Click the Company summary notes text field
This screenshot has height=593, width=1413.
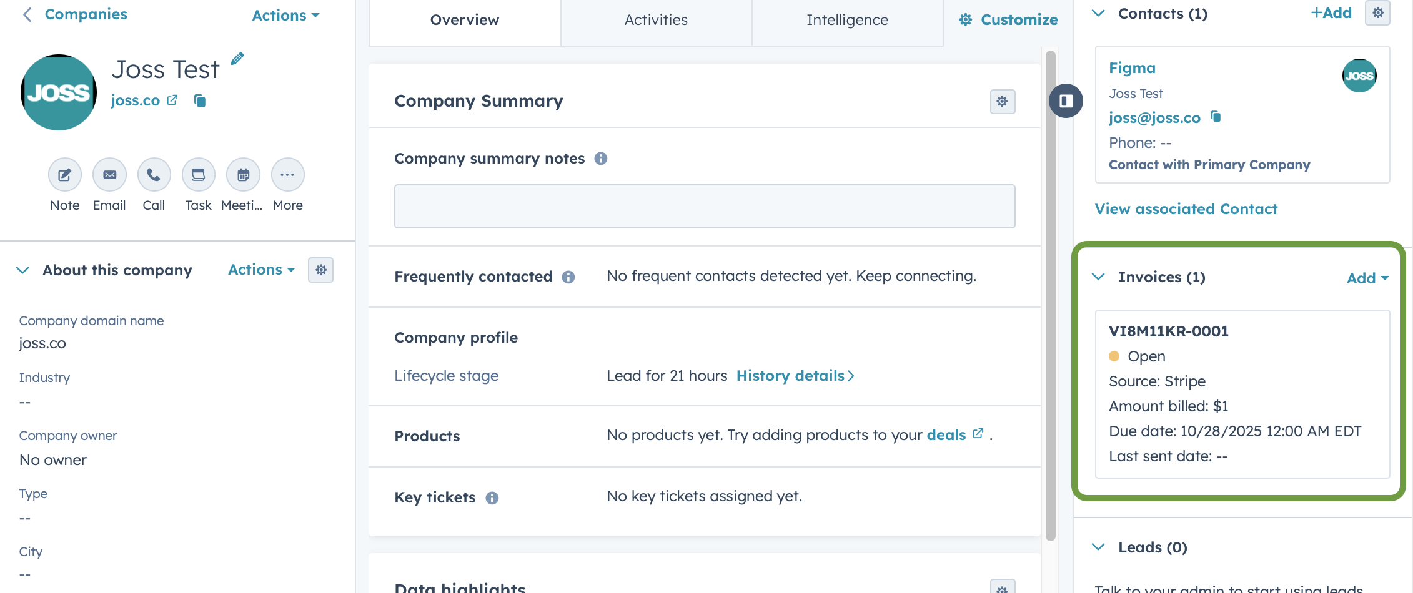pos(704,207)
